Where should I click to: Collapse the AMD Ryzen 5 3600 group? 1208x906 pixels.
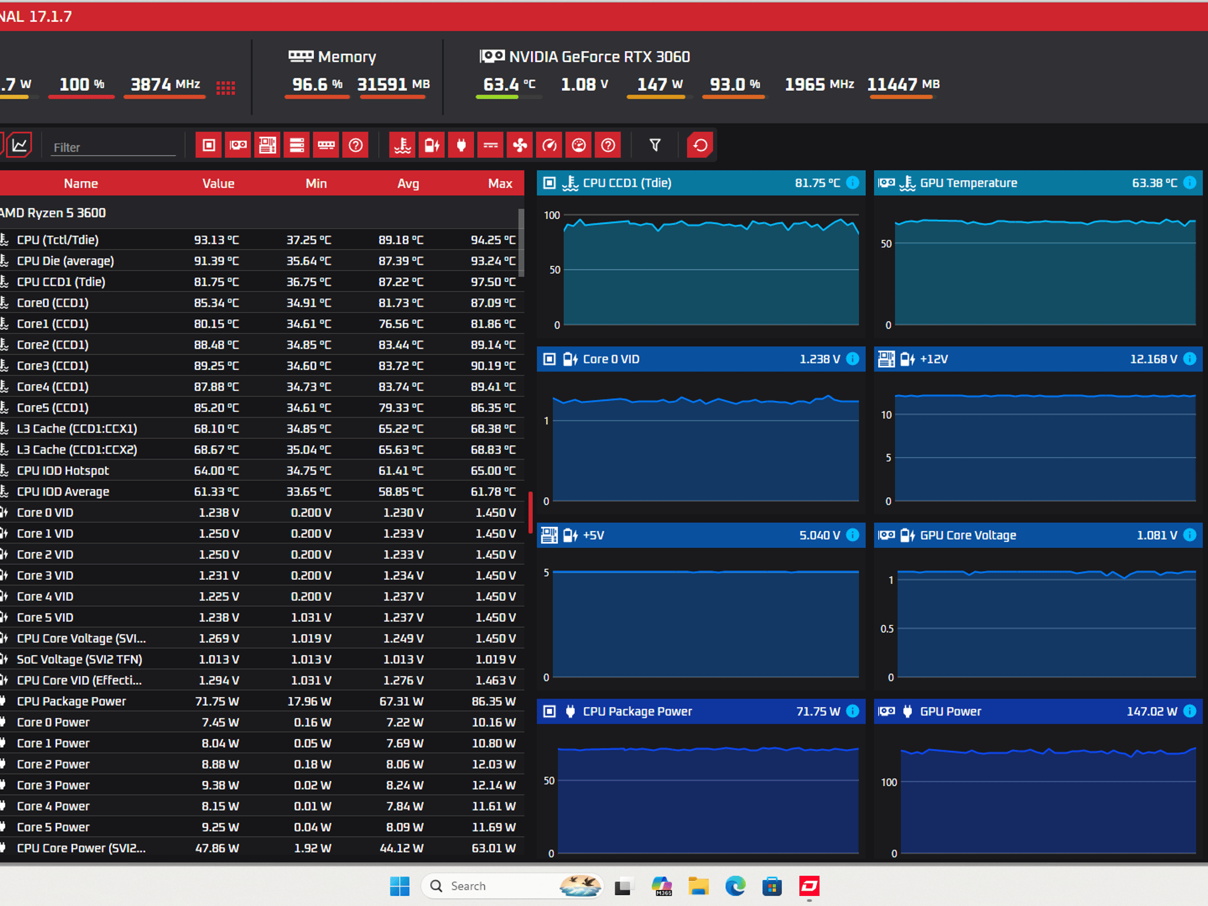(260, 213)
